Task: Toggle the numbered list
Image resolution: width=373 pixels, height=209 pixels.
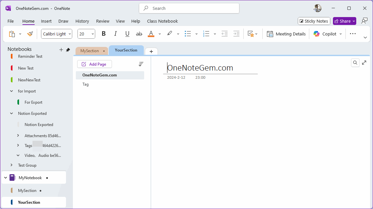Action: (206, 34)
